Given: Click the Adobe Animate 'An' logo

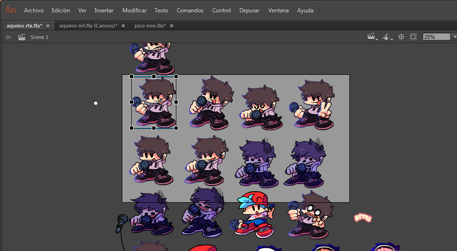Looking at the screenshot, I should (10, 10).
